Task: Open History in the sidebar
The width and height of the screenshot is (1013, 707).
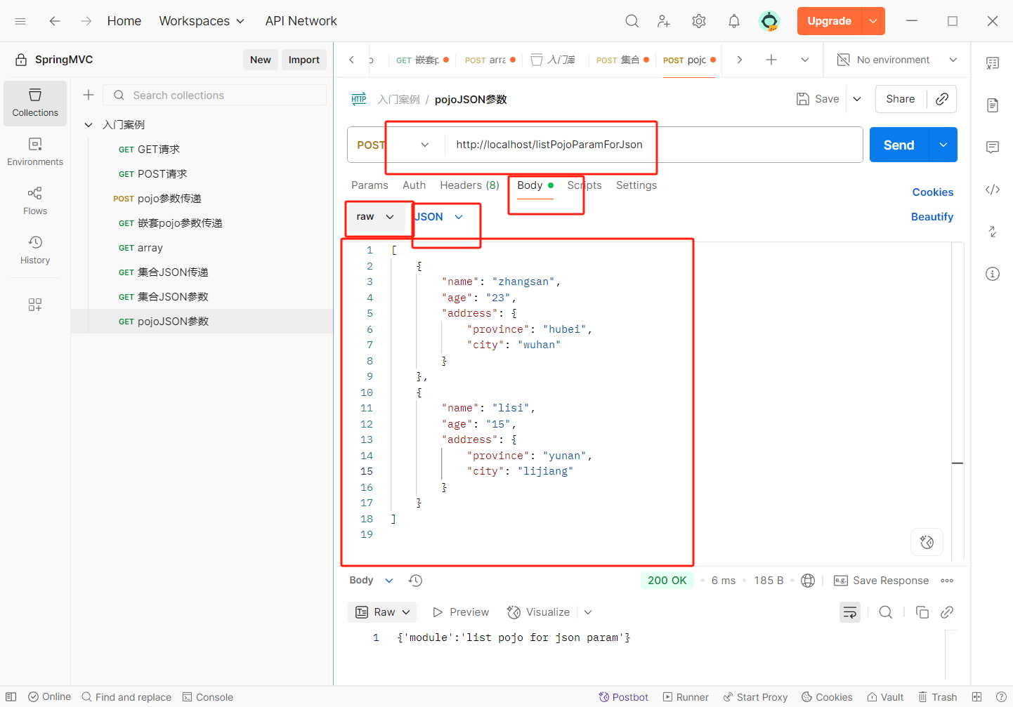Action: 35,250
